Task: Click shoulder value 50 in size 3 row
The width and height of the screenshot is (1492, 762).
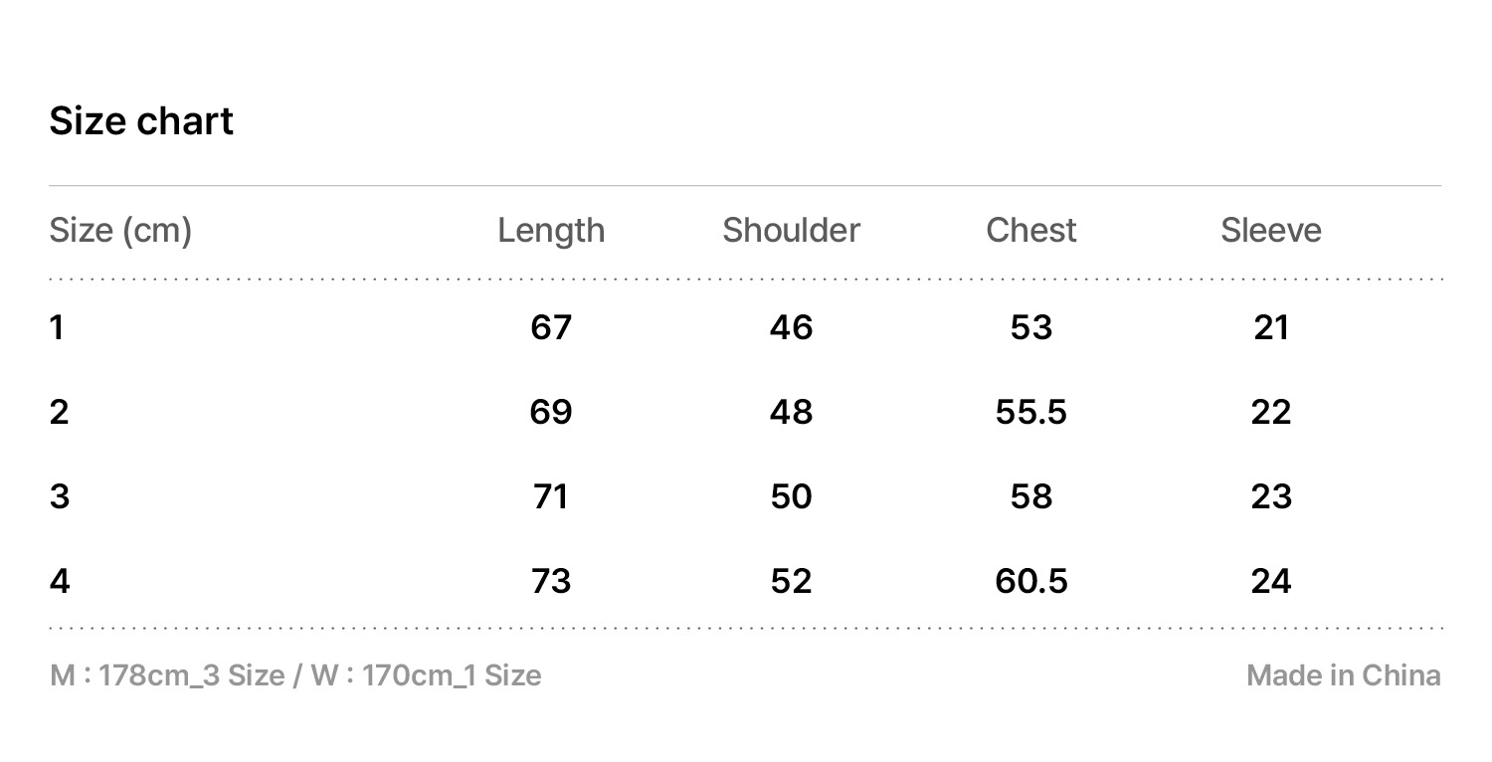Action: (791, 496)
